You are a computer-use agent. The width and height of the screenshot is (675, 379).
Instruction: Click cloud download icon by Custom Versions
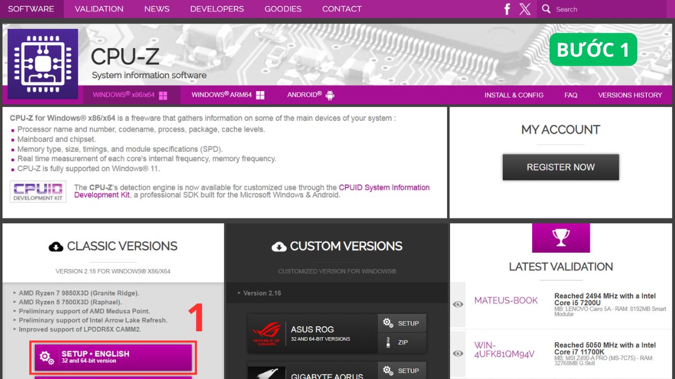pyautogui.click(x=278, y=246)
